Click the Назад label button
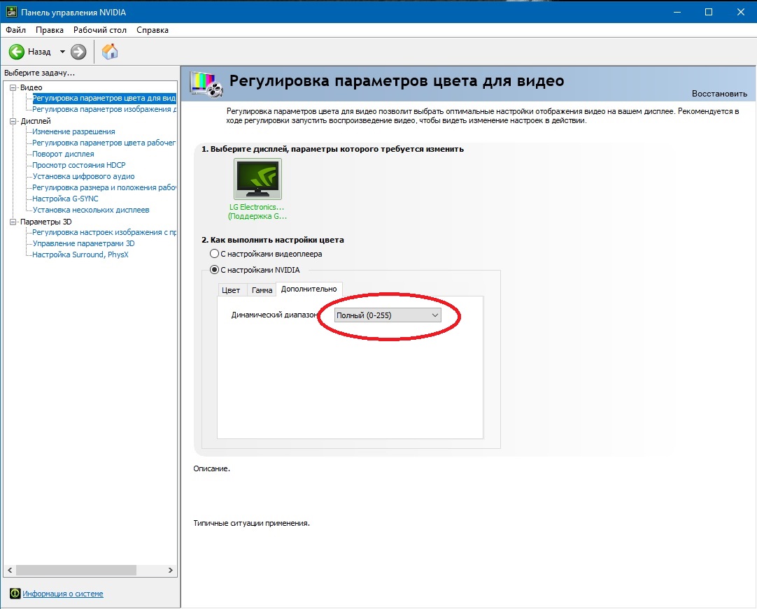The height and width of the screenshot is (609, 757). pyautogui.click(x=39, y=52)
